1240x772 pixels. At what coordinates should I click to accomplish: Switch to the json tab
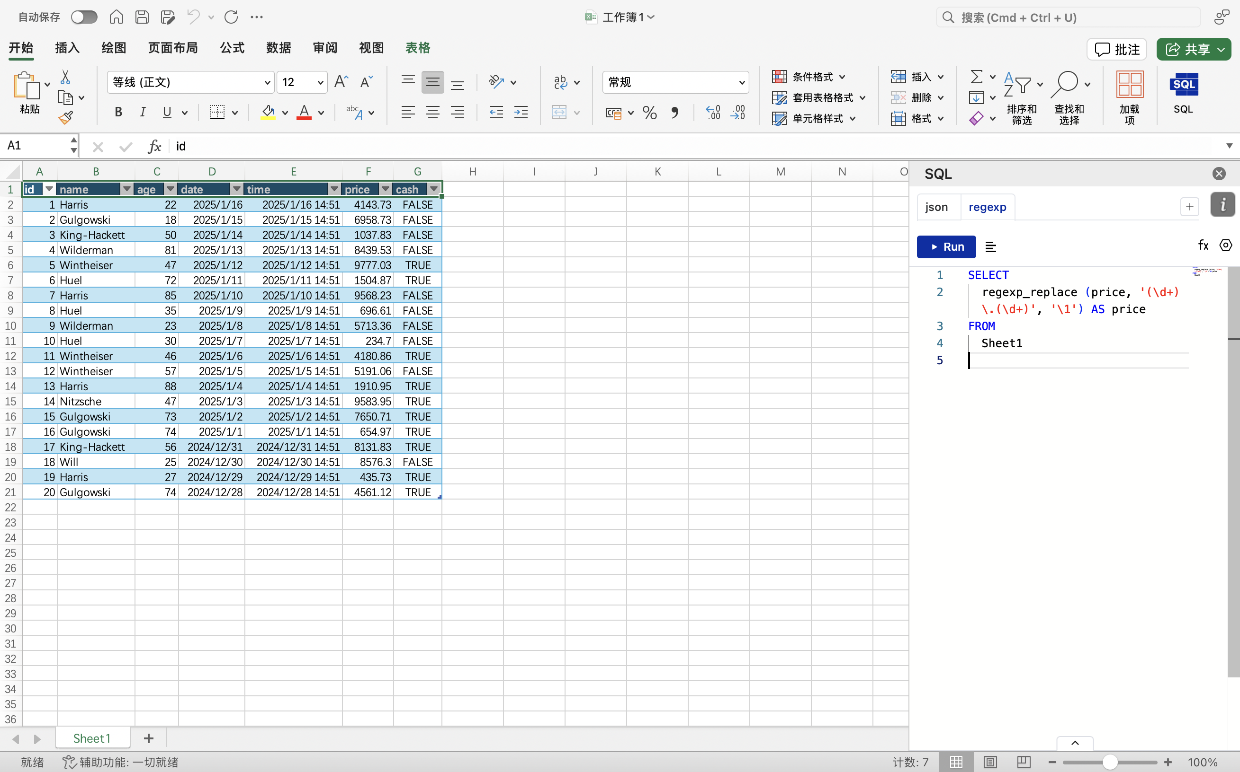936,207
